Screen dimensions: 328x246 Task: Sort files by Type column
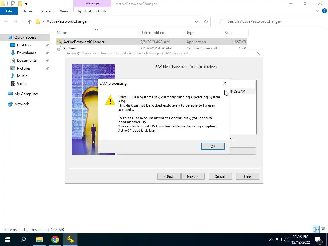tap(190, 33)
